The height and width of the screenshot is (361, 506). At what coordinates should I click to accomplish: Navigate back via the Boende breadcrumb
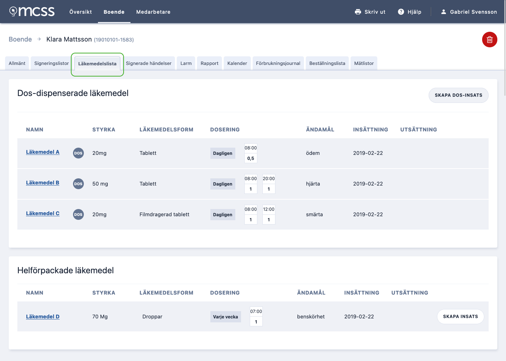tap(20, 39)
